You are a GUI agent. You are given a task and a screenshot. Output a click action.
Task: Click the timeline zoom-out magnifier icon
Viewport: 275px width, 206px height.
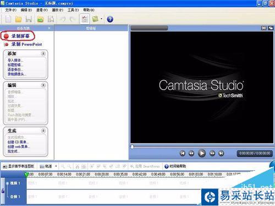pos(69,166)
